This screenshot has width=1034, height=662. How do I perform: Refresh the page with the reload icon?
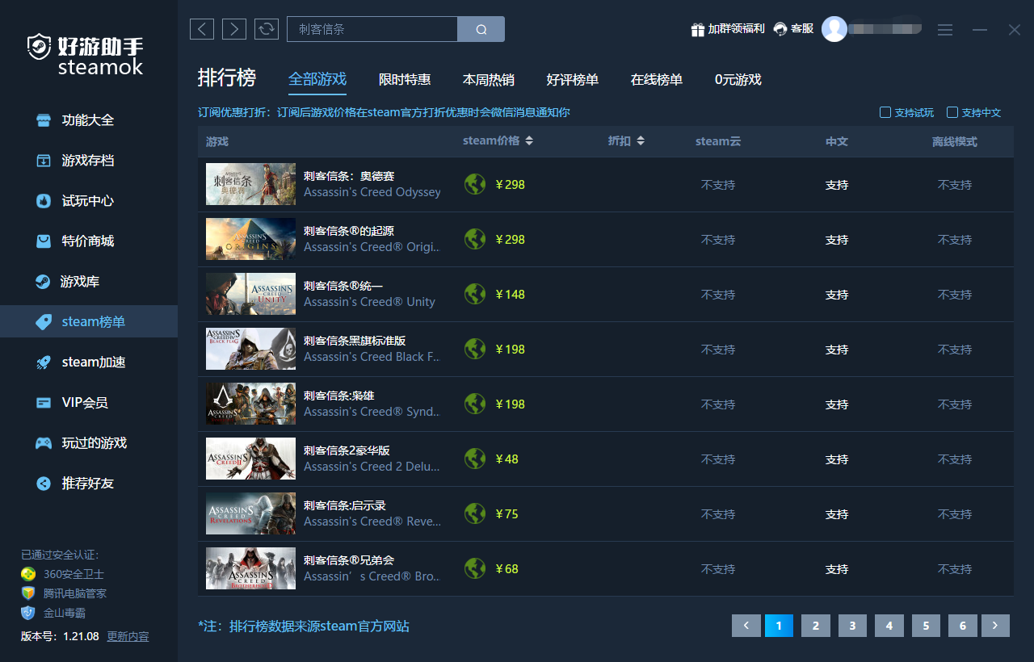[x=267, y=29]
